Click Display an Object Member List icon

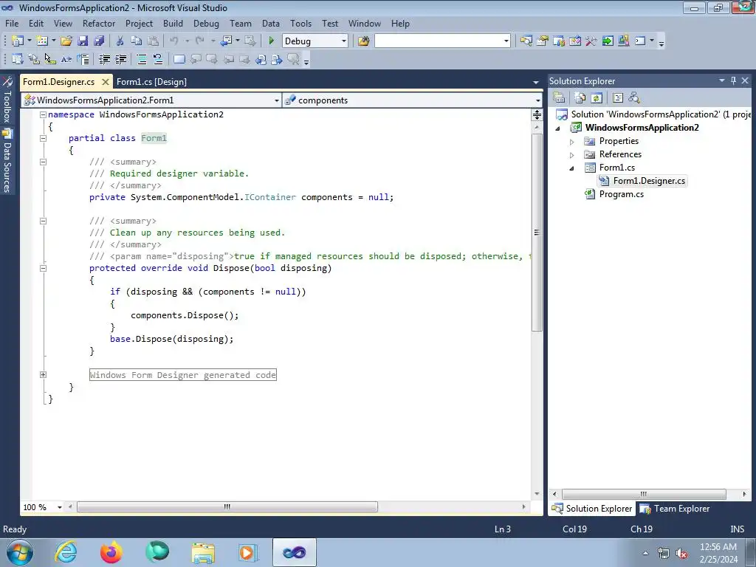click(x=18, y=59)
